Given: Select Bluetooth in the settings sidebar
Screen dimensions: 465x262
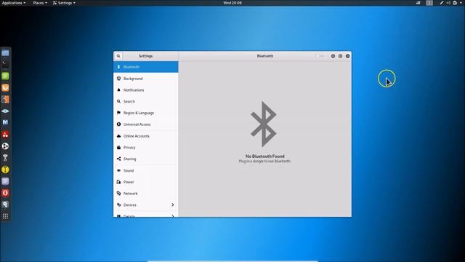Looking at the screenshot, I should tap(145, 67).
